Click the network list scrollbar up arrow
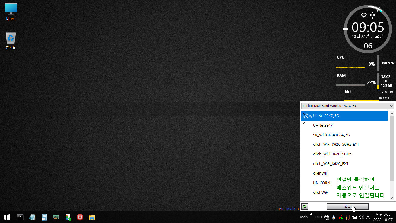This screenshot has height=223, width=396. click(x=392, y=114)
